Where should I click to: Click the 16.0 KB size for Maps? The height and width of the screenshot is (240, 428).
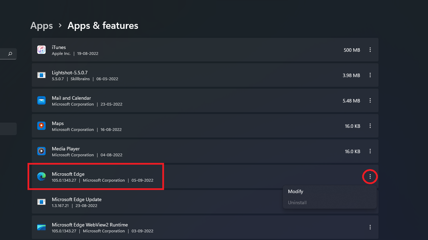pos(352,126)
